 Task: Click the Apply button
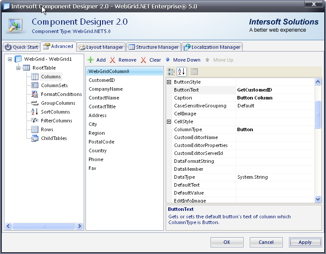click(x=305, y=242)
